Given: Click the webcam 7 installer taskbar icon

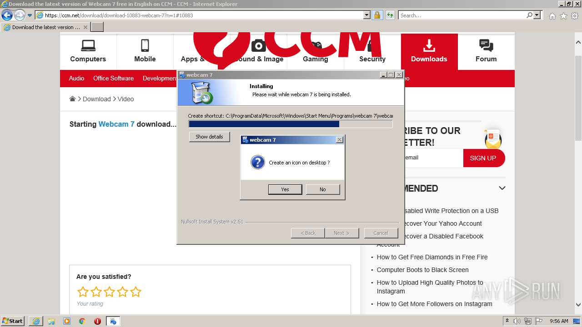Looking at the screenshot, I should pyautogui.click(x=113, y=321).
